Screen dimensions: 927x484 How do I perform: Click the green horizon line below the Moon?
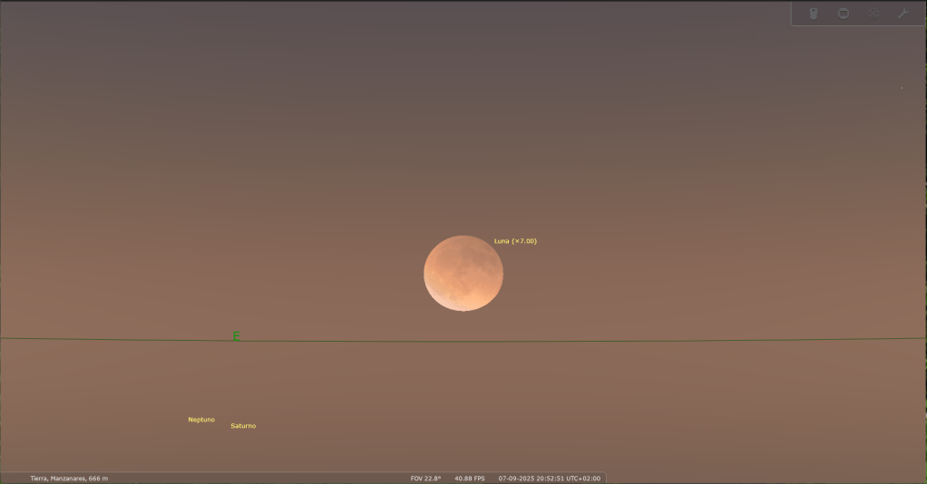(463, 342)
